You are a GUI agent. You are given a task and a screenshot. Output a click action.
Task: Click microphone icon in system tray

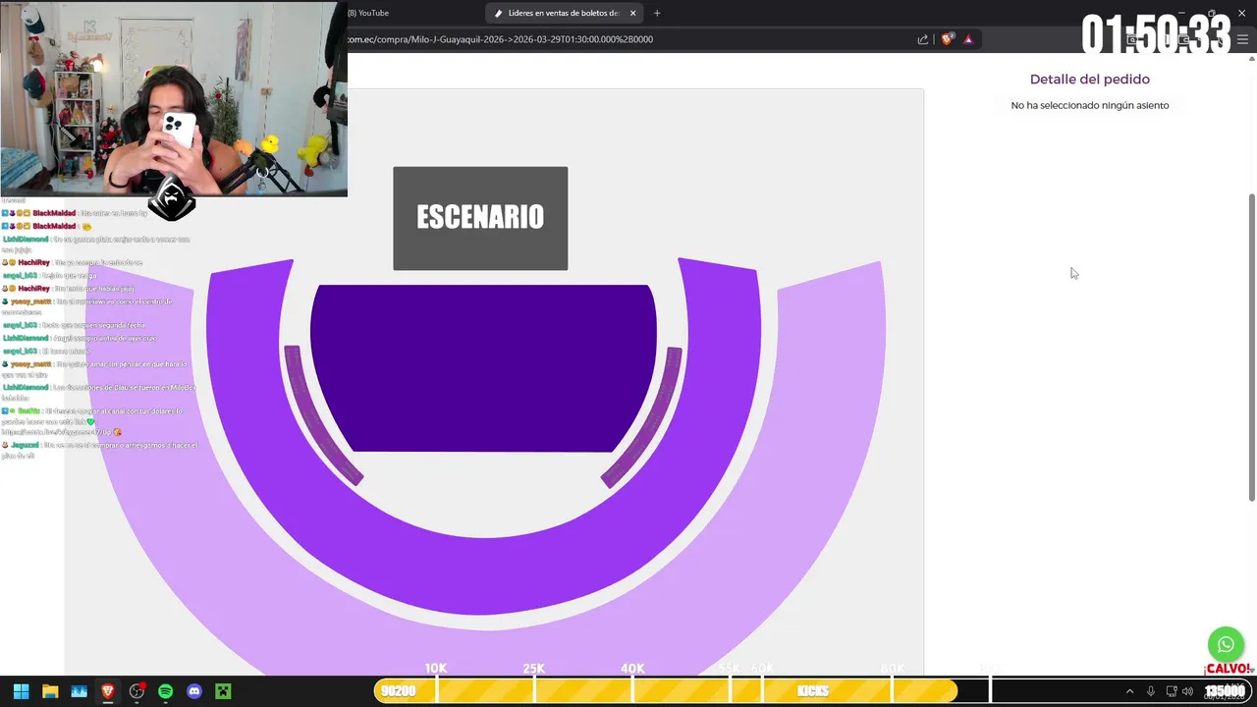coord(1151,691)
